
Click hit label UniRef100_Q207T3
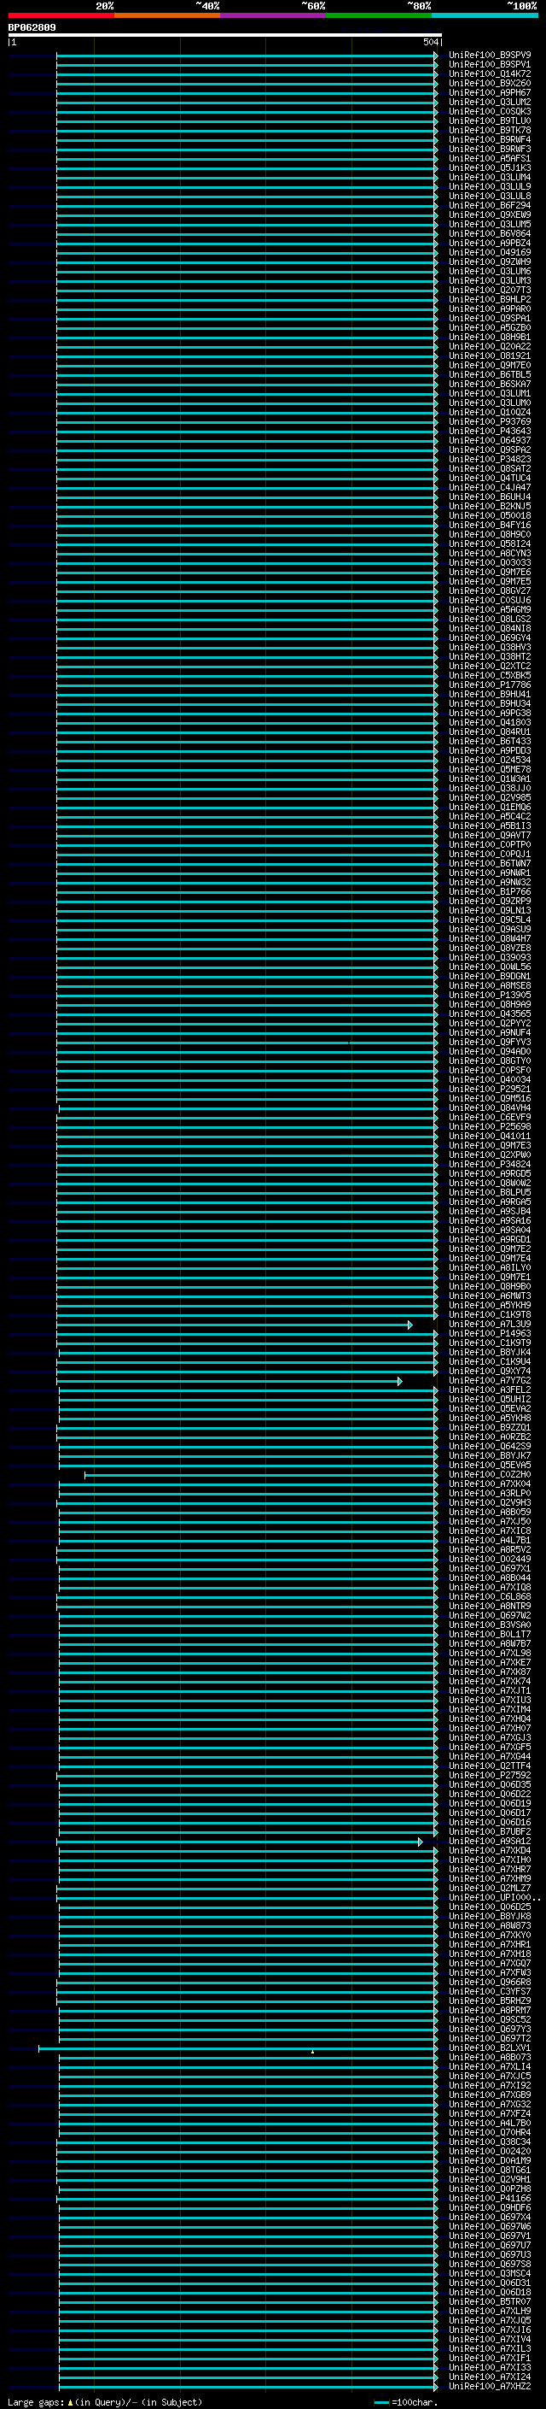point(490,290)
